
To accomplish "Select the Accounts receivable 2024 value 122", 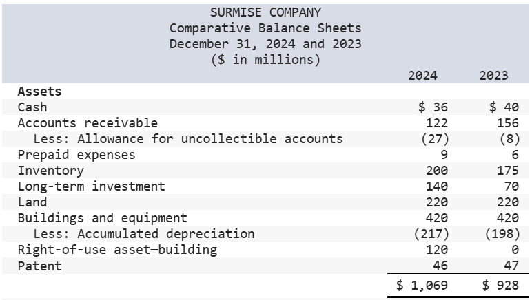I will [437, 123].
